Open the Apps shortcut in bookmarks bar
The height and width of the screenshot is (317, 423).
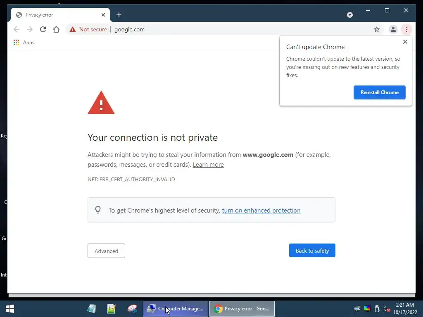pyautogui.click(x=24, y=43)
